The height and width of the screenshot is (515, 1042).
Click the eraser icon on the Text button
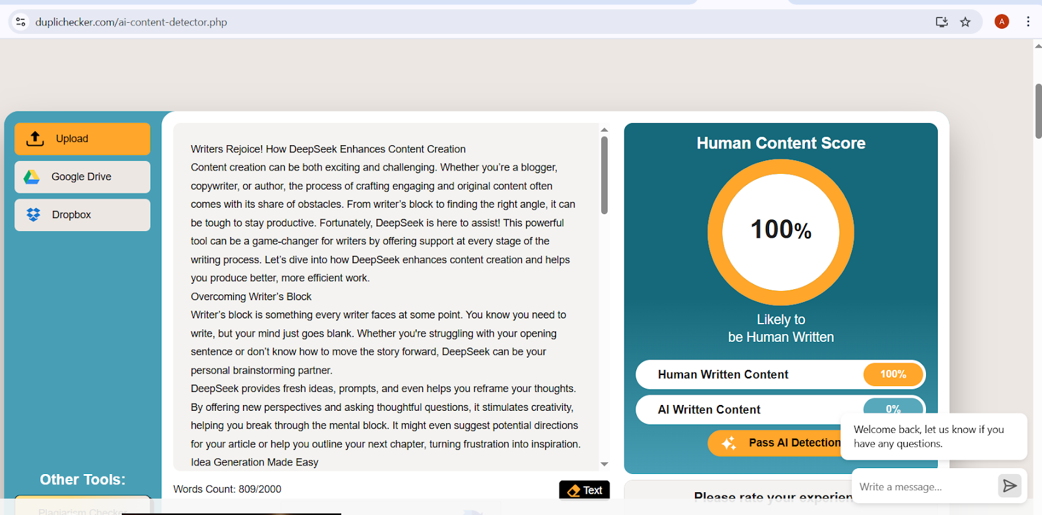[x=574, y=491]
